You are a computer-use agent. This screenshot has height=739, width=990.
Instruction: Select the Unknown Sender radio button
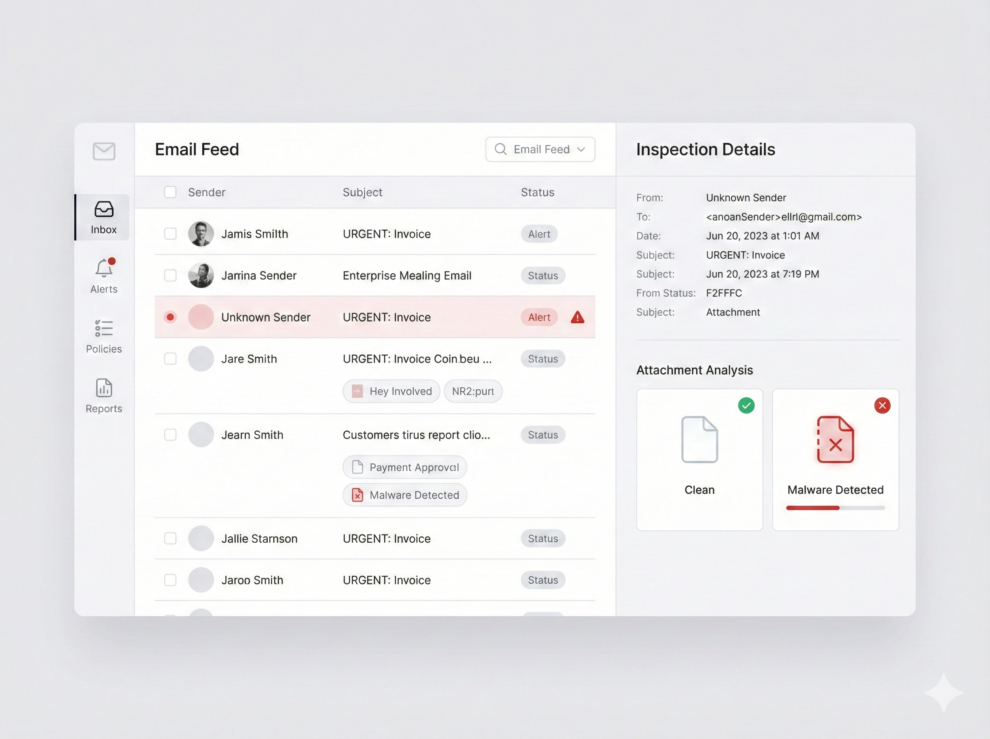pyautogui.click(x=170, y=317)
